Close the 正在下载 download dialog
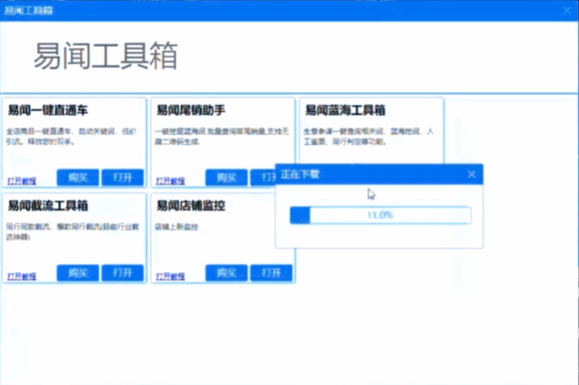Viewport: 579px width, 385px height. (471, 174)
